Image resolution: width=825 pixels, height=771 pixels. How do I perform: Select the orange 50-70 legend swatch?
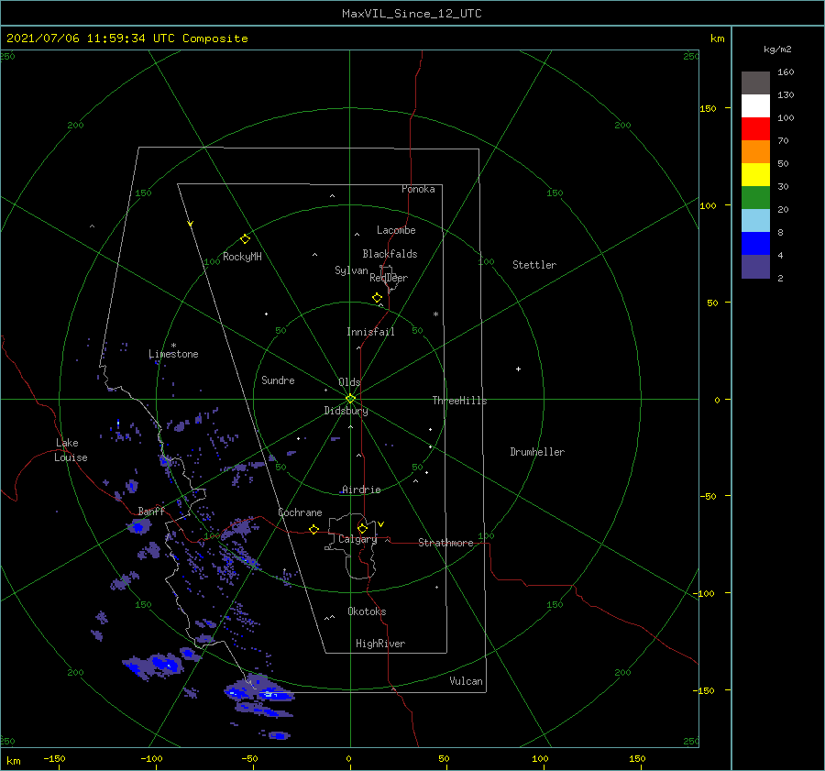pos(755,152)
